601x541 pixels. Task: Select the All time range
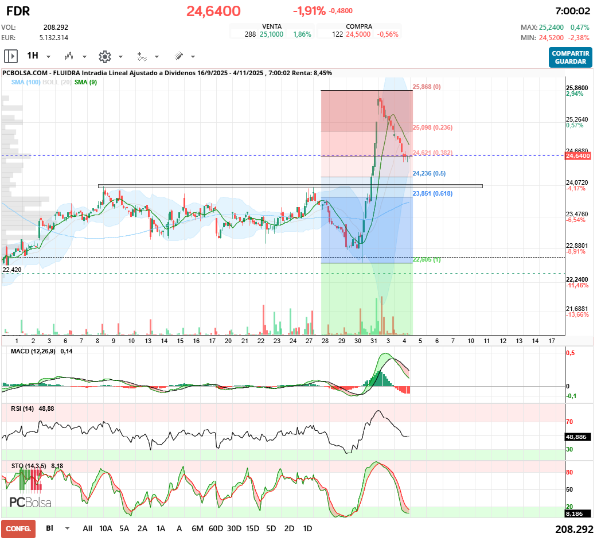(x=87, y=528)
